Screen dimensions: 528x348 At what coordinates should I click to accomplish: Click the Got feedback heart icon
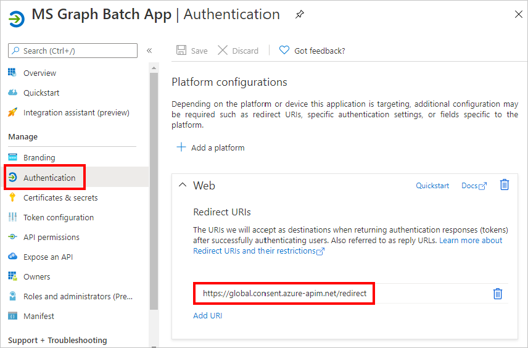(x=284, y=51)
